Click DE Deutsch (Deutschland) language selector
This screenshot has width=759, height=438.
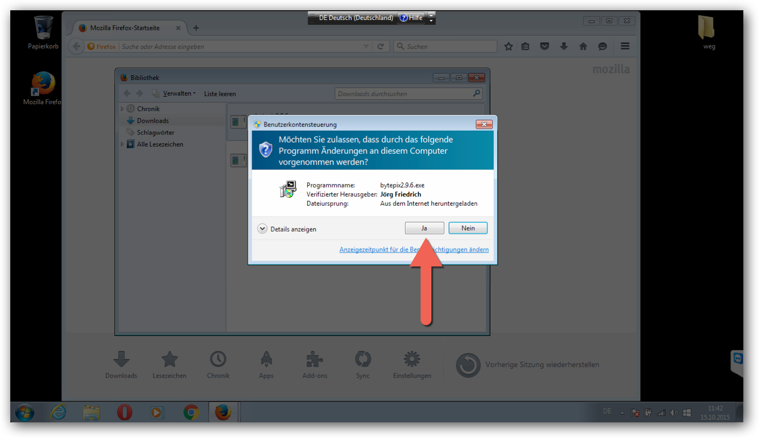pyautogui.click(x=356, y=18)
